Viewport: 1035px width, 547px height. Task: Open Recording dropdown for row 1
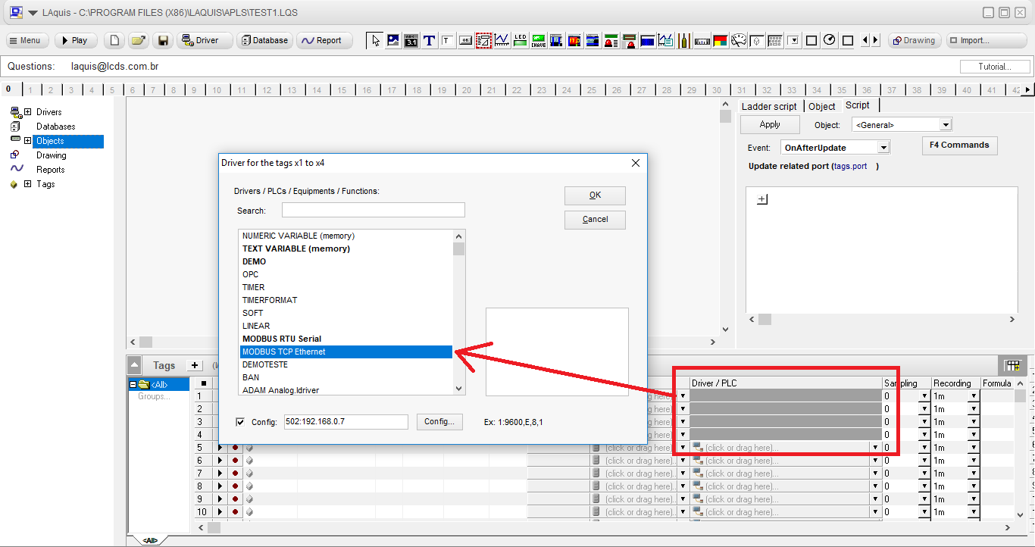(974, 396)
